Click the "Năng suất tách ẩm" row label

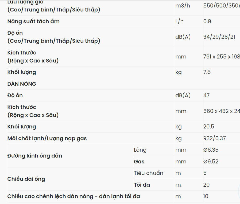click(33, 21)
